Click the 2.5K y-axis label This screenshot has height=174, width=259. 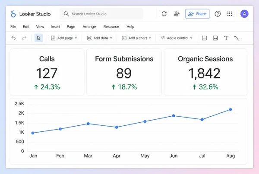click(19, 103)
